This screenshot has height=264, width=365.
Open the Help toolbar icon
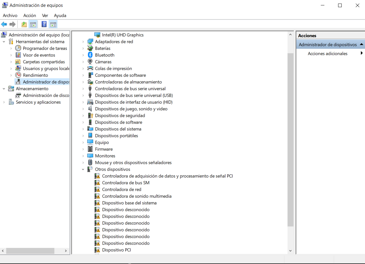coord(44,24)
